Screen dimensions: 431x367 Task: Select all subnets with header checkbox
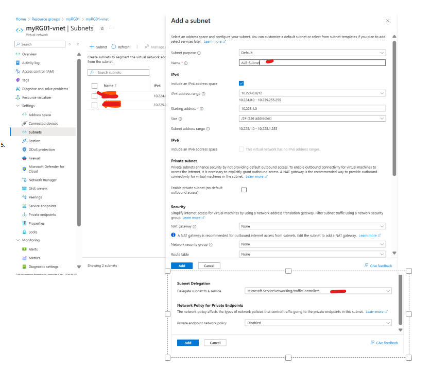click(95, 86)
